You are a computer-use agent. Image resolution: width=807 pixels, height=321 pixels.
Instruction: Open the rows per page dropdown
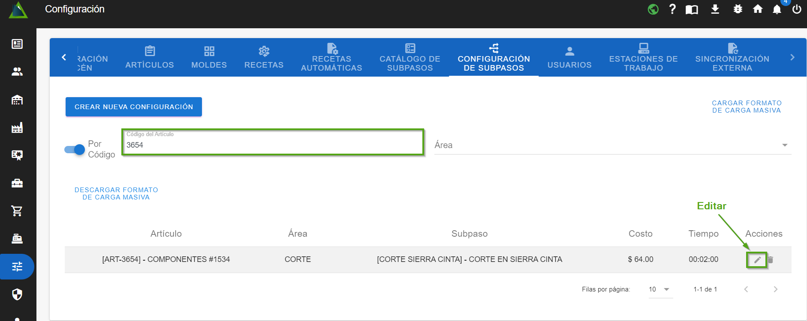pyautogui.click(x=660, y=289)
